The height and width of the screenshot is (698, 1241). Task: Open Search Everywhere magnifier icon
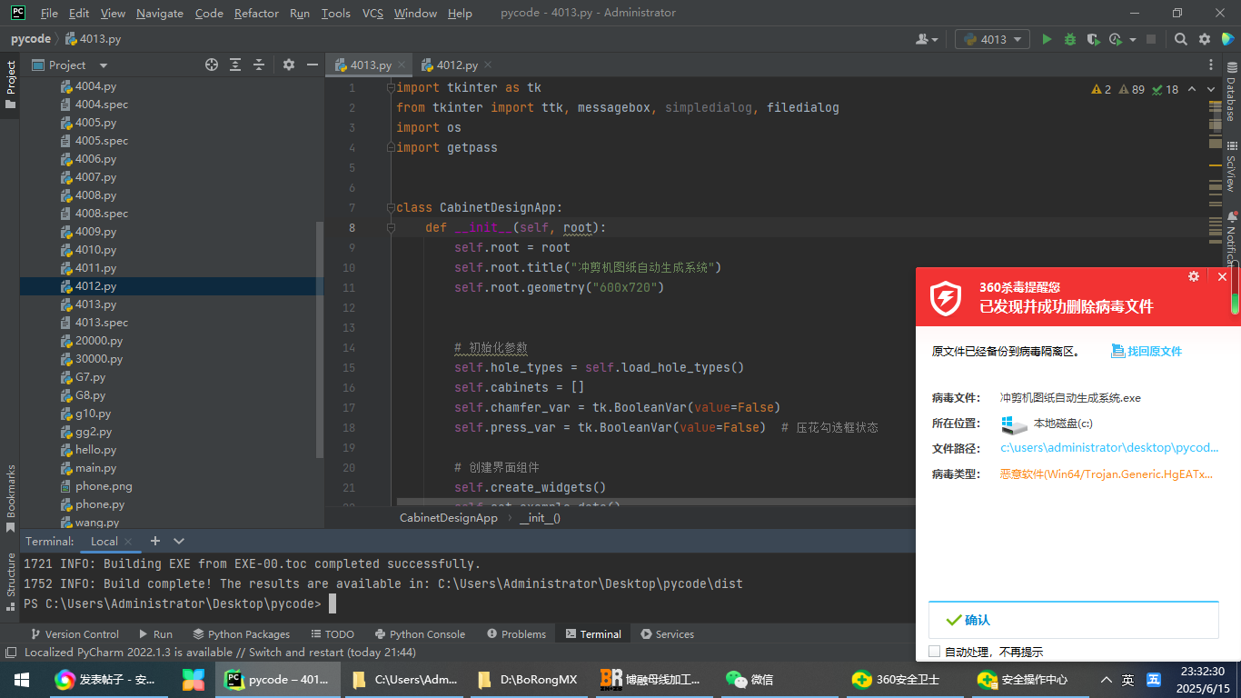click(x=1180, y=39)
